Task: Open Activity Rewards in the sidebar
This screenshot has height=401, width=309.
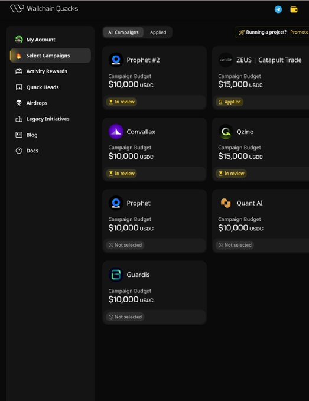Action: tap(50, 71)
